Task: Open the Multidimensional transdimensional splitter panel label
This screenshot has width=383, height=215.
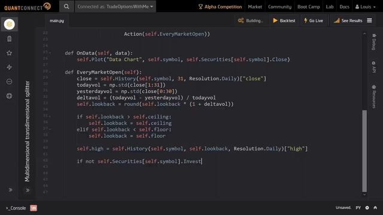Action: (x=27, y=131)
